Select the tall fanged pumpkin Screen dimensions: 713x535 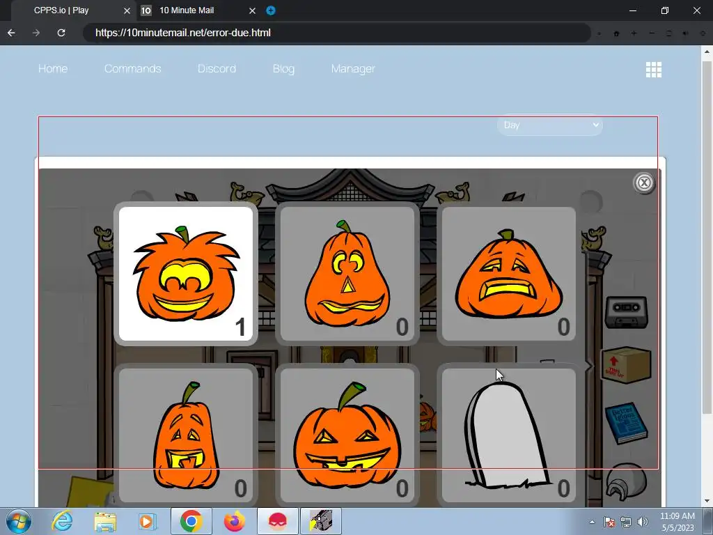tap(185, 435)
